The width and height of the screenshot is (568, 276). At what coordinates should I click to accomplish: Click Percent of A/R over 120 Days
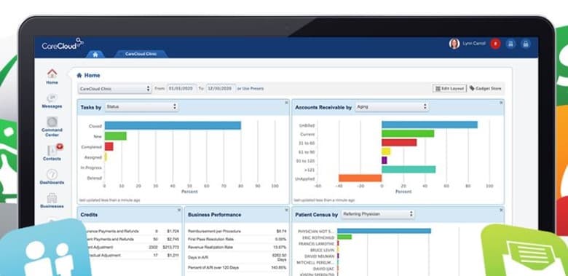point(237,268)
